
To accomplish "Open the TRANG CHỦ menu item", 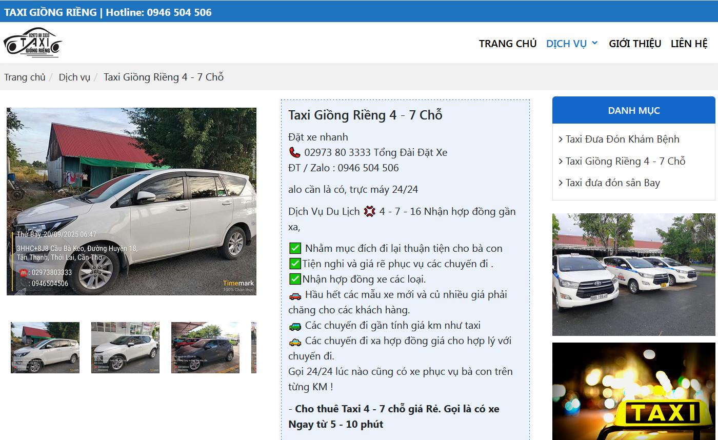I will [508, 43].
